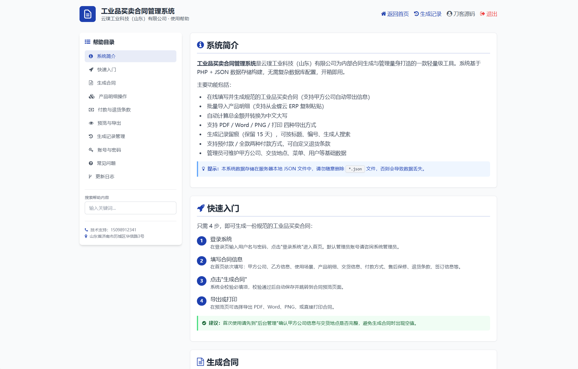This screenshot has height=369, width=578.
Task: Click the 刀客源码 user name
Action: click(464, 14)
